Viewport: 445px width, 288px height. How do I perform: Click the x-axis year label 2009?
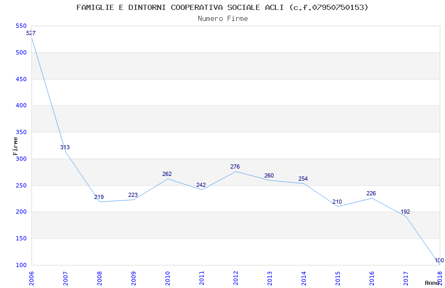click(133, 279)
